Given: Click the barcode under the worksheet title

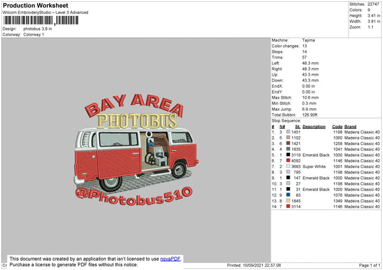Looking at the screenshot, I should pos(41,20).
